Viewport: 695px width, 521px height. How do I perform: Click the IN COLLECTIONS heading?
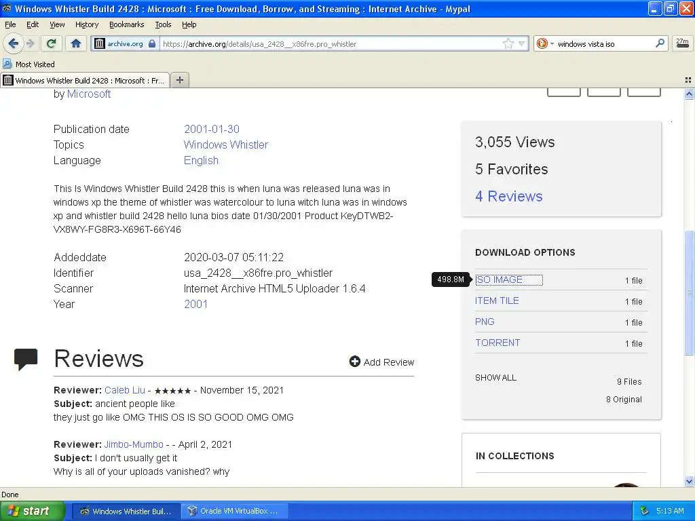(514, 456)
